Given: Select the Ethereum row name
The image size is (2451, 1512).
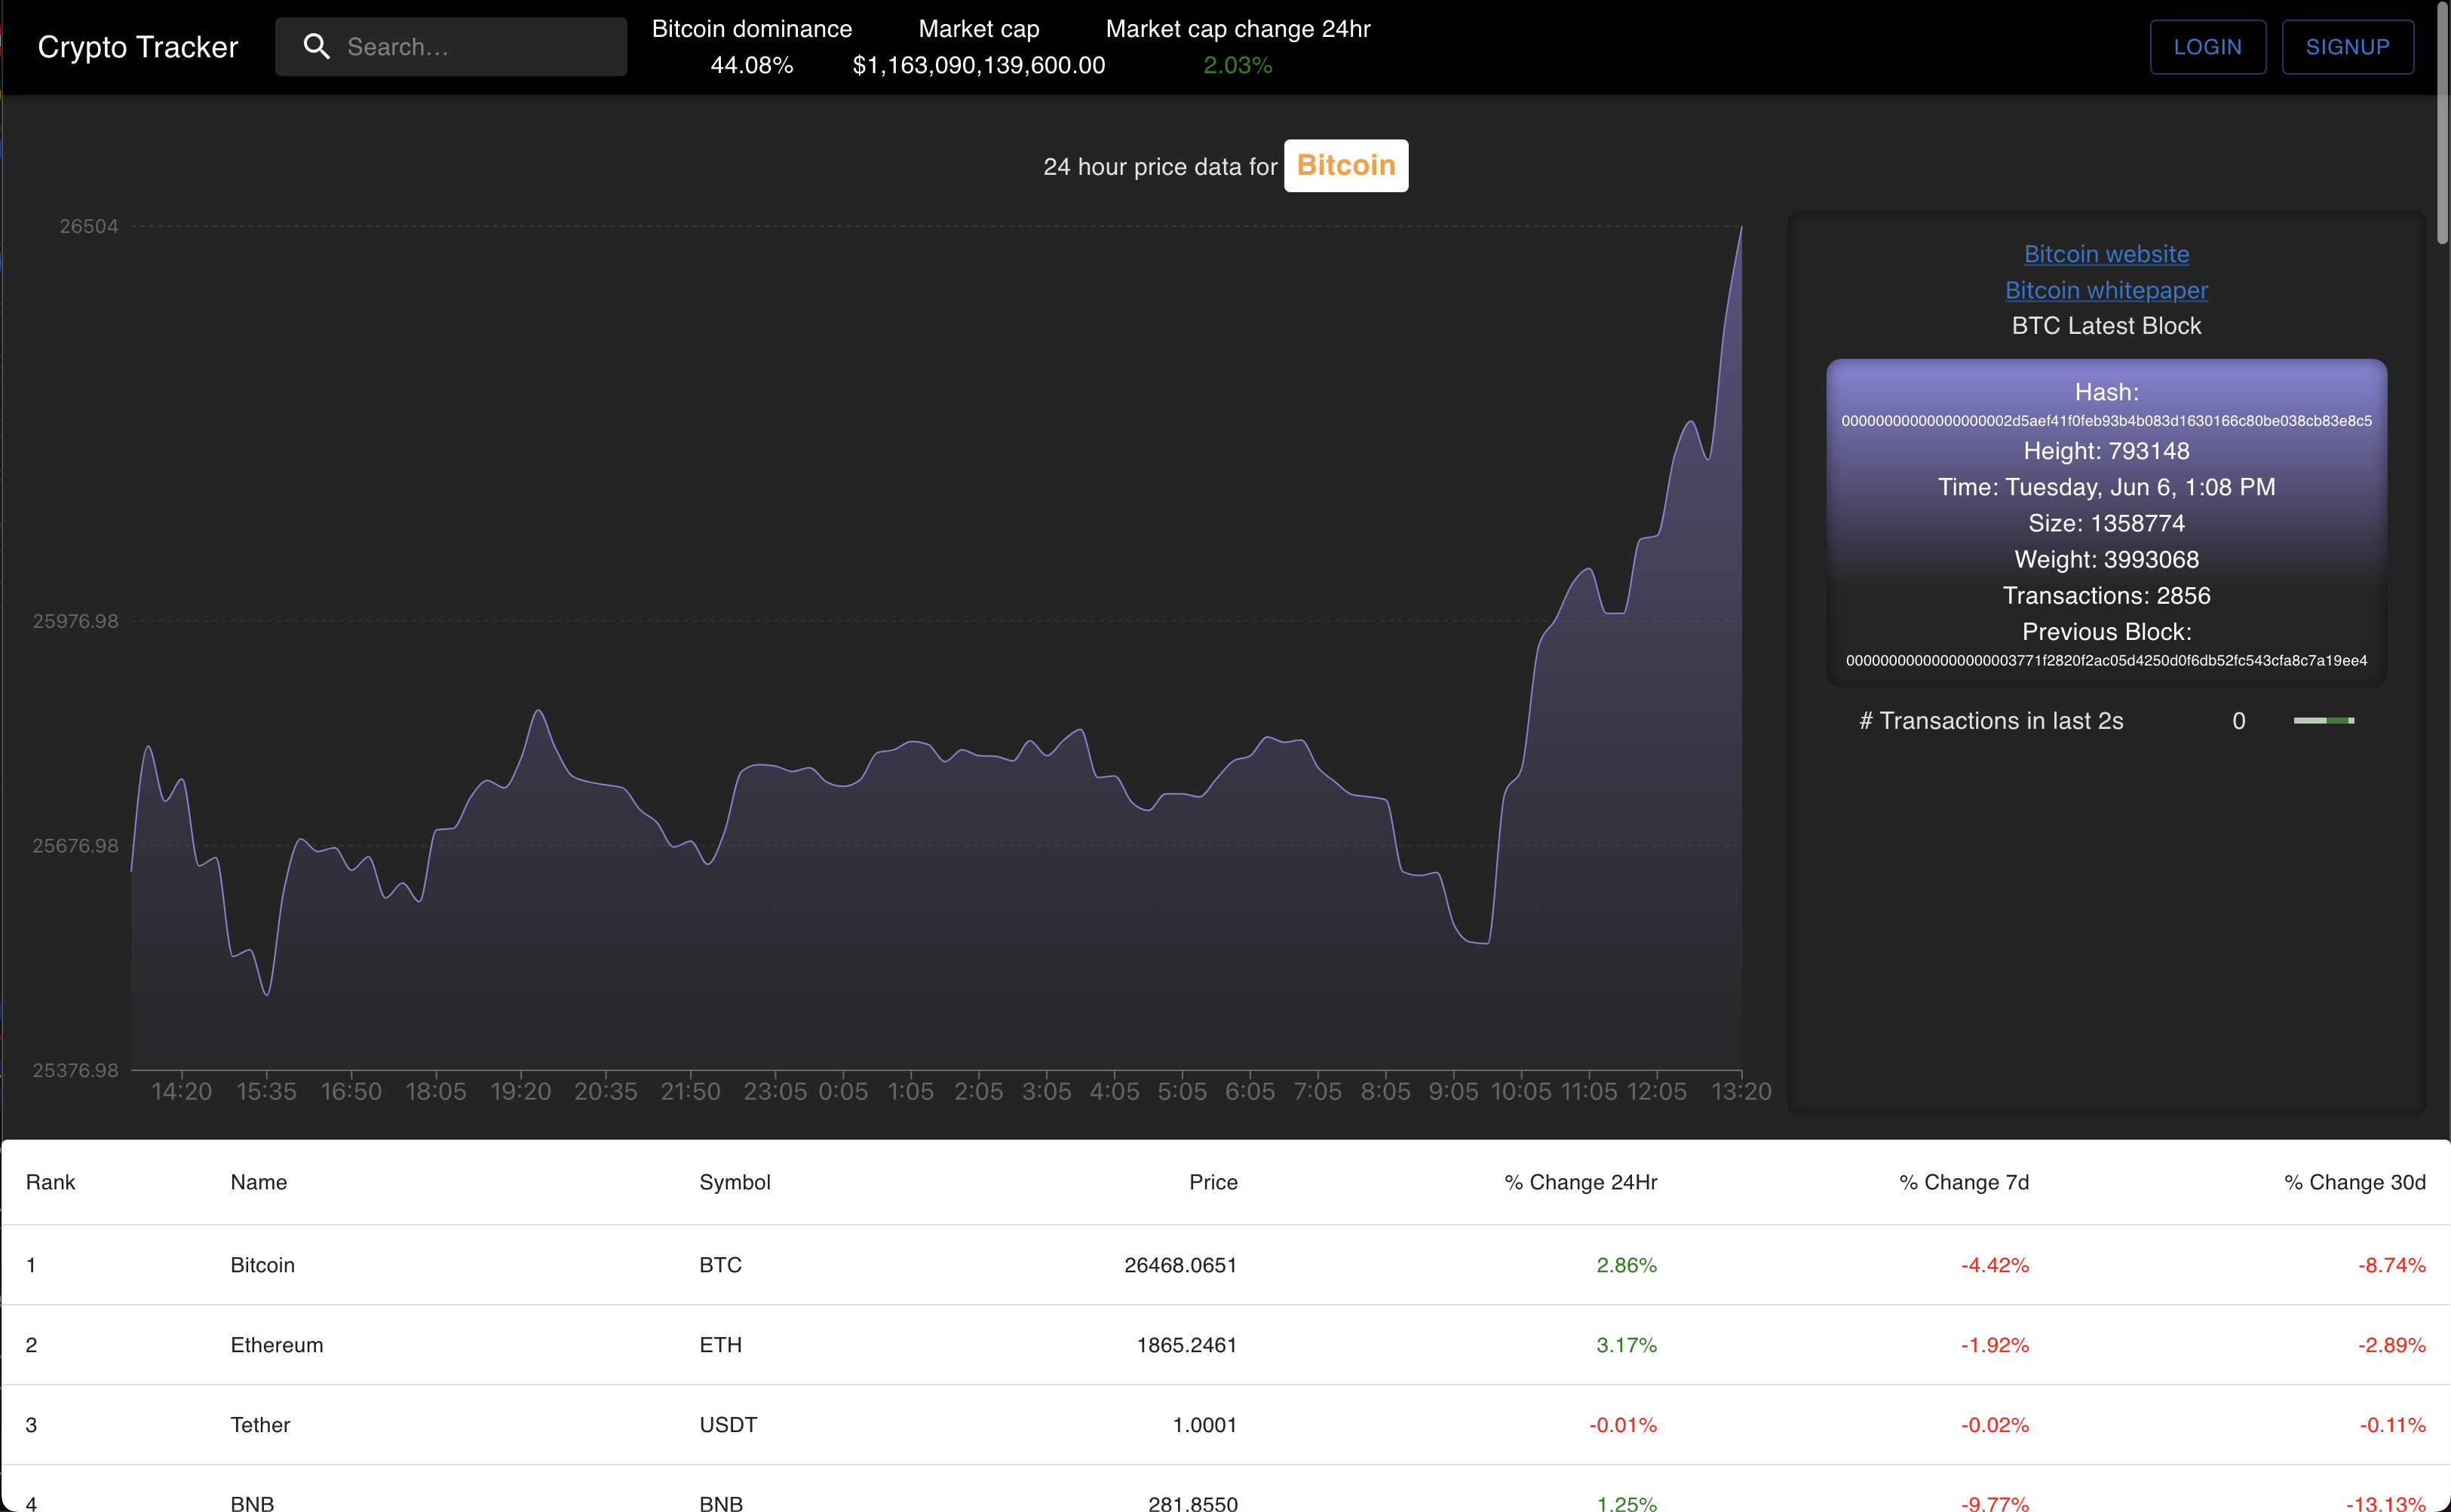Looking at the screenshot, I should coord(276,1345).
